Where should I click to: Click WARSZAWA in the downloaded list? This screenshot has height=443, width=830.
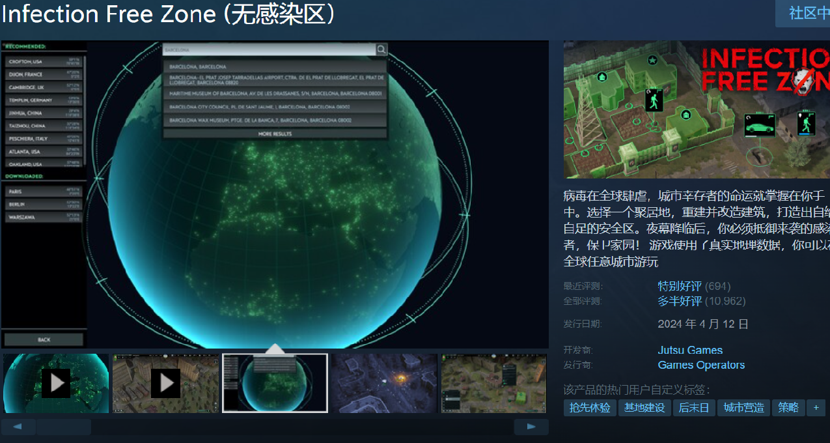point(44,217)
